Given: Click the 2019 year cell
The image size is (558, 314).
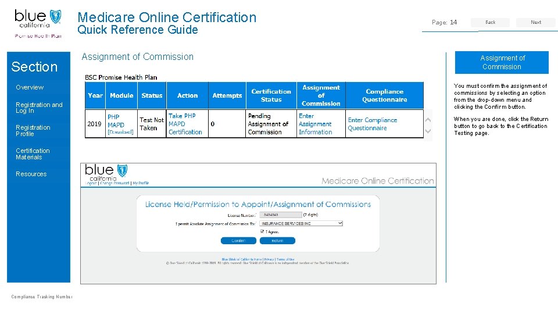Looking at the screenshot, I should [95, 123].
